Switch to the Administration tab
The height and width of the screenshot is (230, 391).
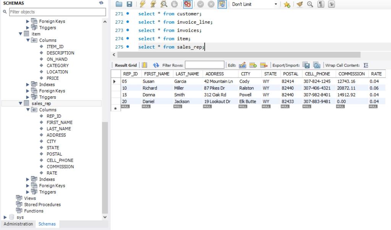(18, 224)
